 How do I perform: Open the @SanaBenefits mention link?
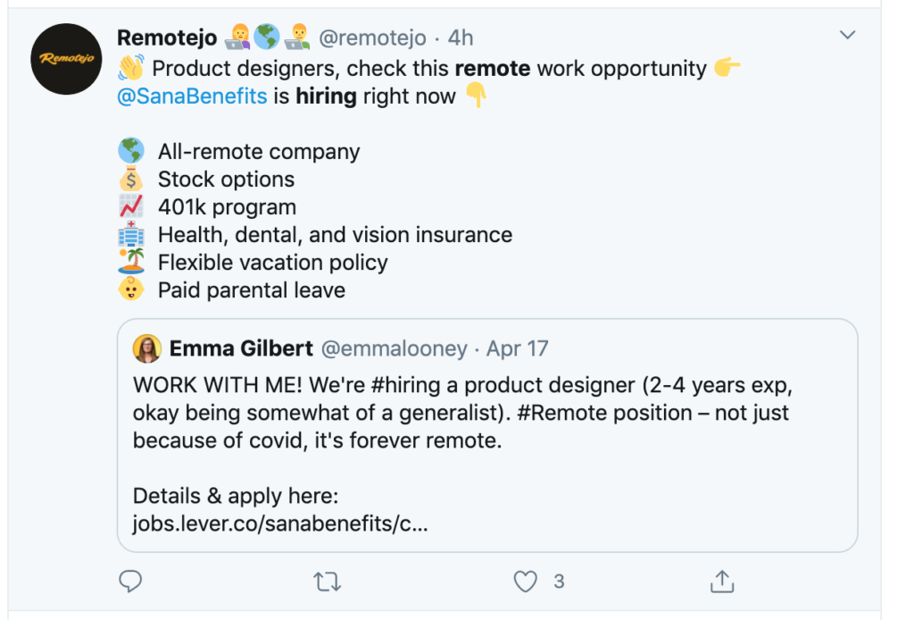coord(192,96)
